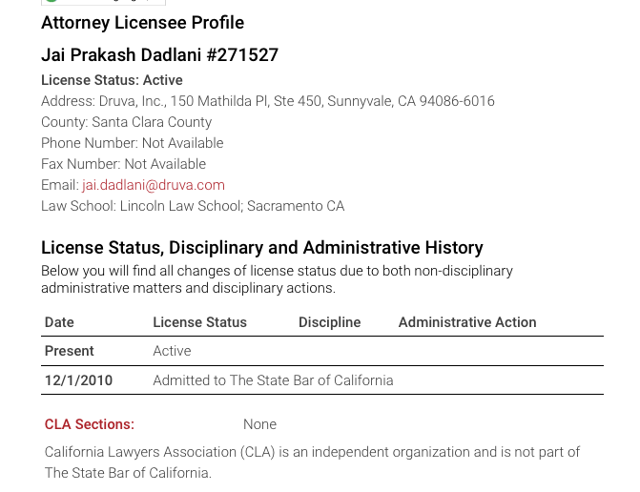The image size is (640, 492).
Task: Click the Santa Clara County line
Action: tap(126, 122)
